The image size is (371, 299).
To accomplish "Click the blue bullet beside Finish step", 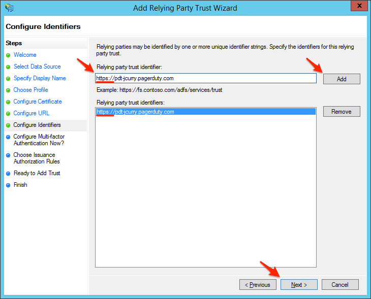I will click(8, 185).
